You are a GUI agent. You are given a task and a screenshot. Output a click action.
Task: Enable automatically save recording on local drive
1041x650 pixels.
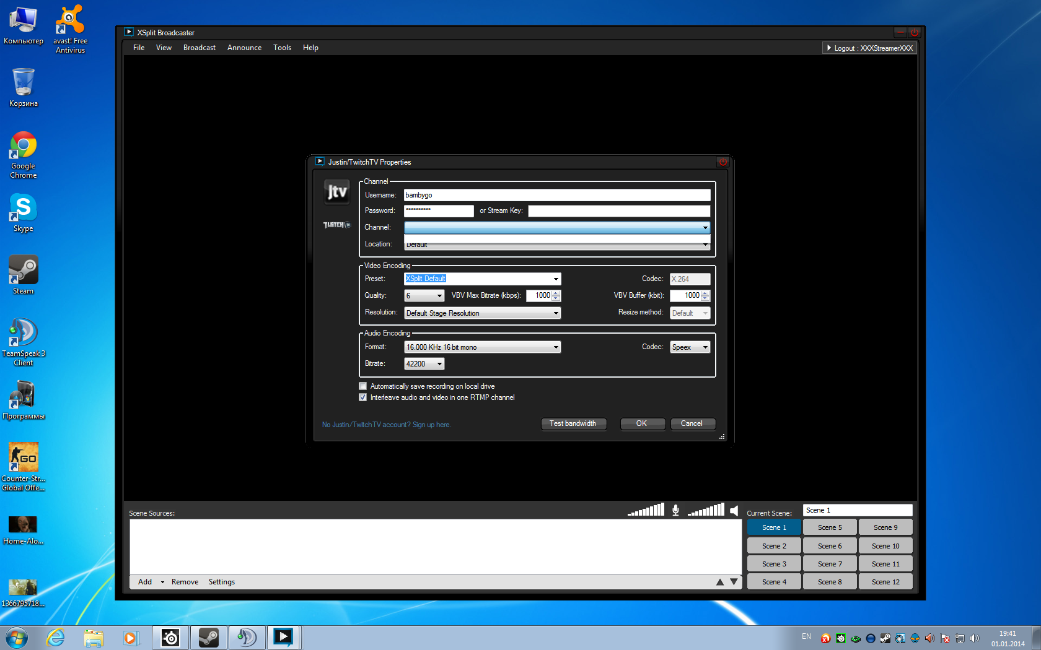[x=363, y=386]
